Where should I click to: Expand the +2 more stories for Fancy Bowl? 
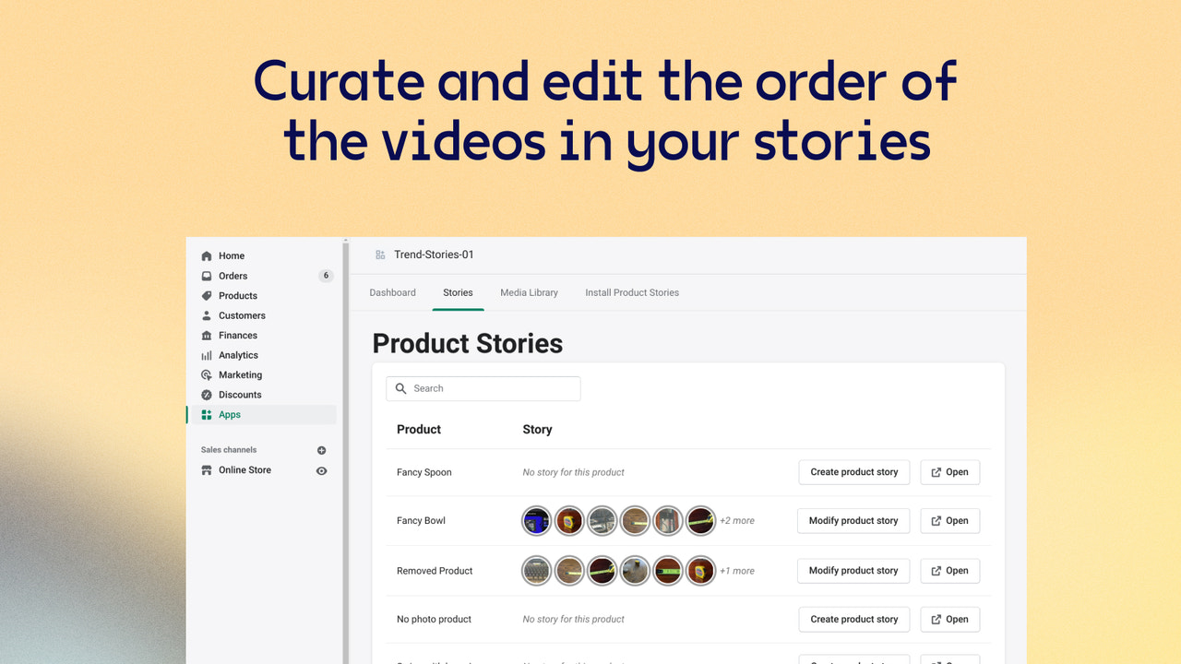point(737,520)
